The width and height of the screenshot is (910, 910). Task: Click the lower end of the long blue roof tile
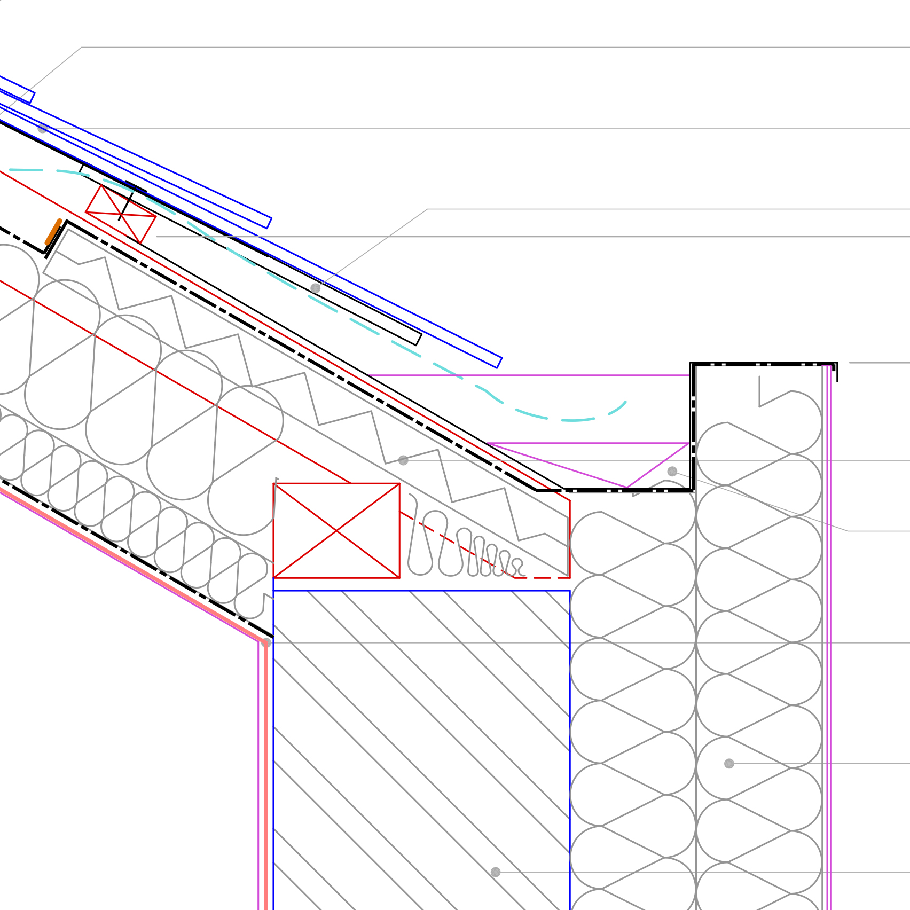[499, 363]
